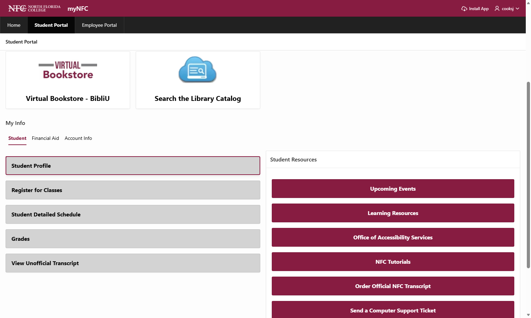531x318 pixels.
Task: Send a Computer Support Ticket
Action: 393,309
